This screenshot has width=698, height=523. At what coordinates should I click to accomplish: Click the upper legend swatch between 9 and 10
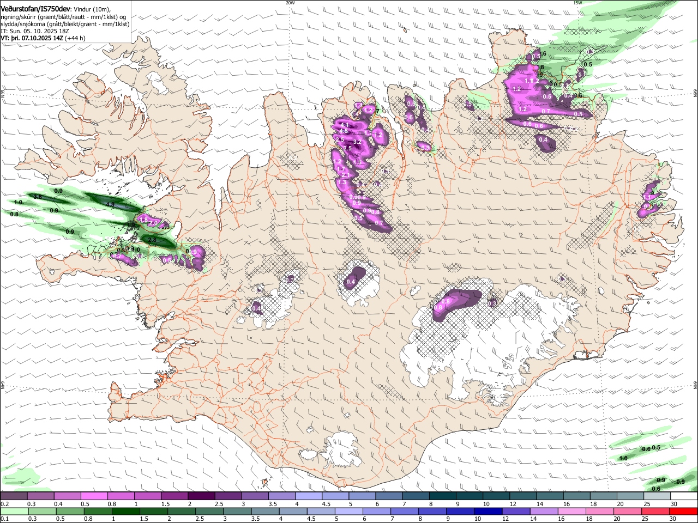[469, 496]
